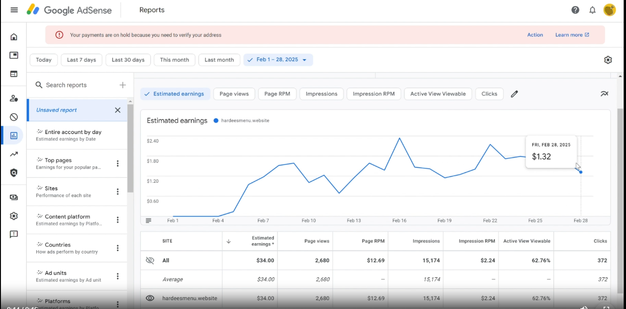
Task: Choose the Last 7 days range
Action: tap(81, 60)
